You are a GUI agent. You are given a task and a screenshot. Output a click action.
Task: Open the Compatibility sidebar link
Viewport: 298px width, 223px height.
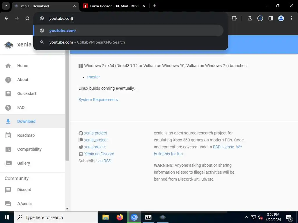tap(29, 149)
